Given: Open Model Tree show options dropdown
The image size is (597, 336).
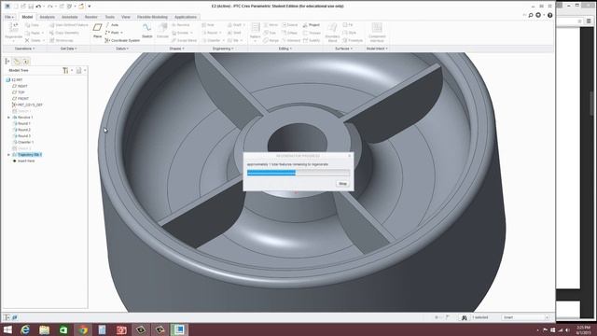Looking at the screenshot, I should [81, 71].
